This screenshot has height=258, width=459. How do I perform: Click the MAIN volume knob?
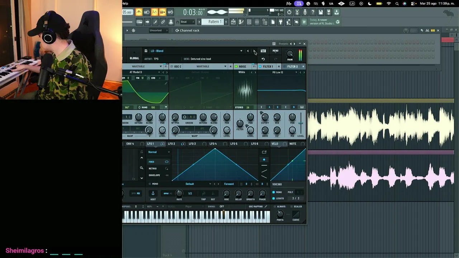[290, 54]
